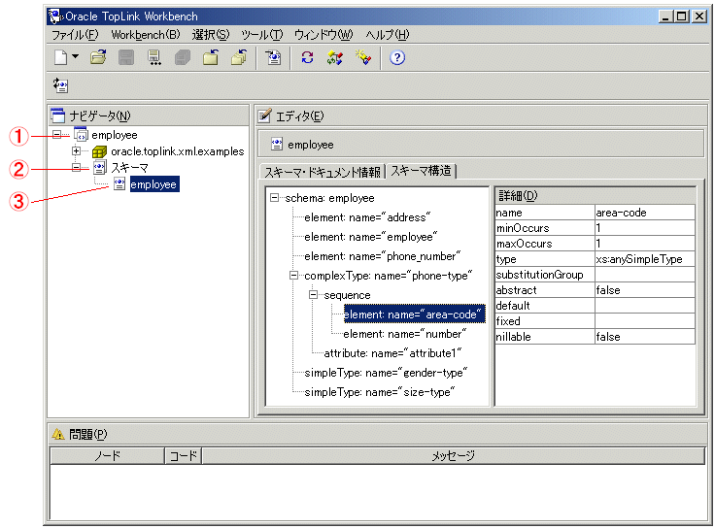Image resolution: width=715 pixels, height=529 pixels.
Task: Click the Close All projects icon
Action: (239, 57)
